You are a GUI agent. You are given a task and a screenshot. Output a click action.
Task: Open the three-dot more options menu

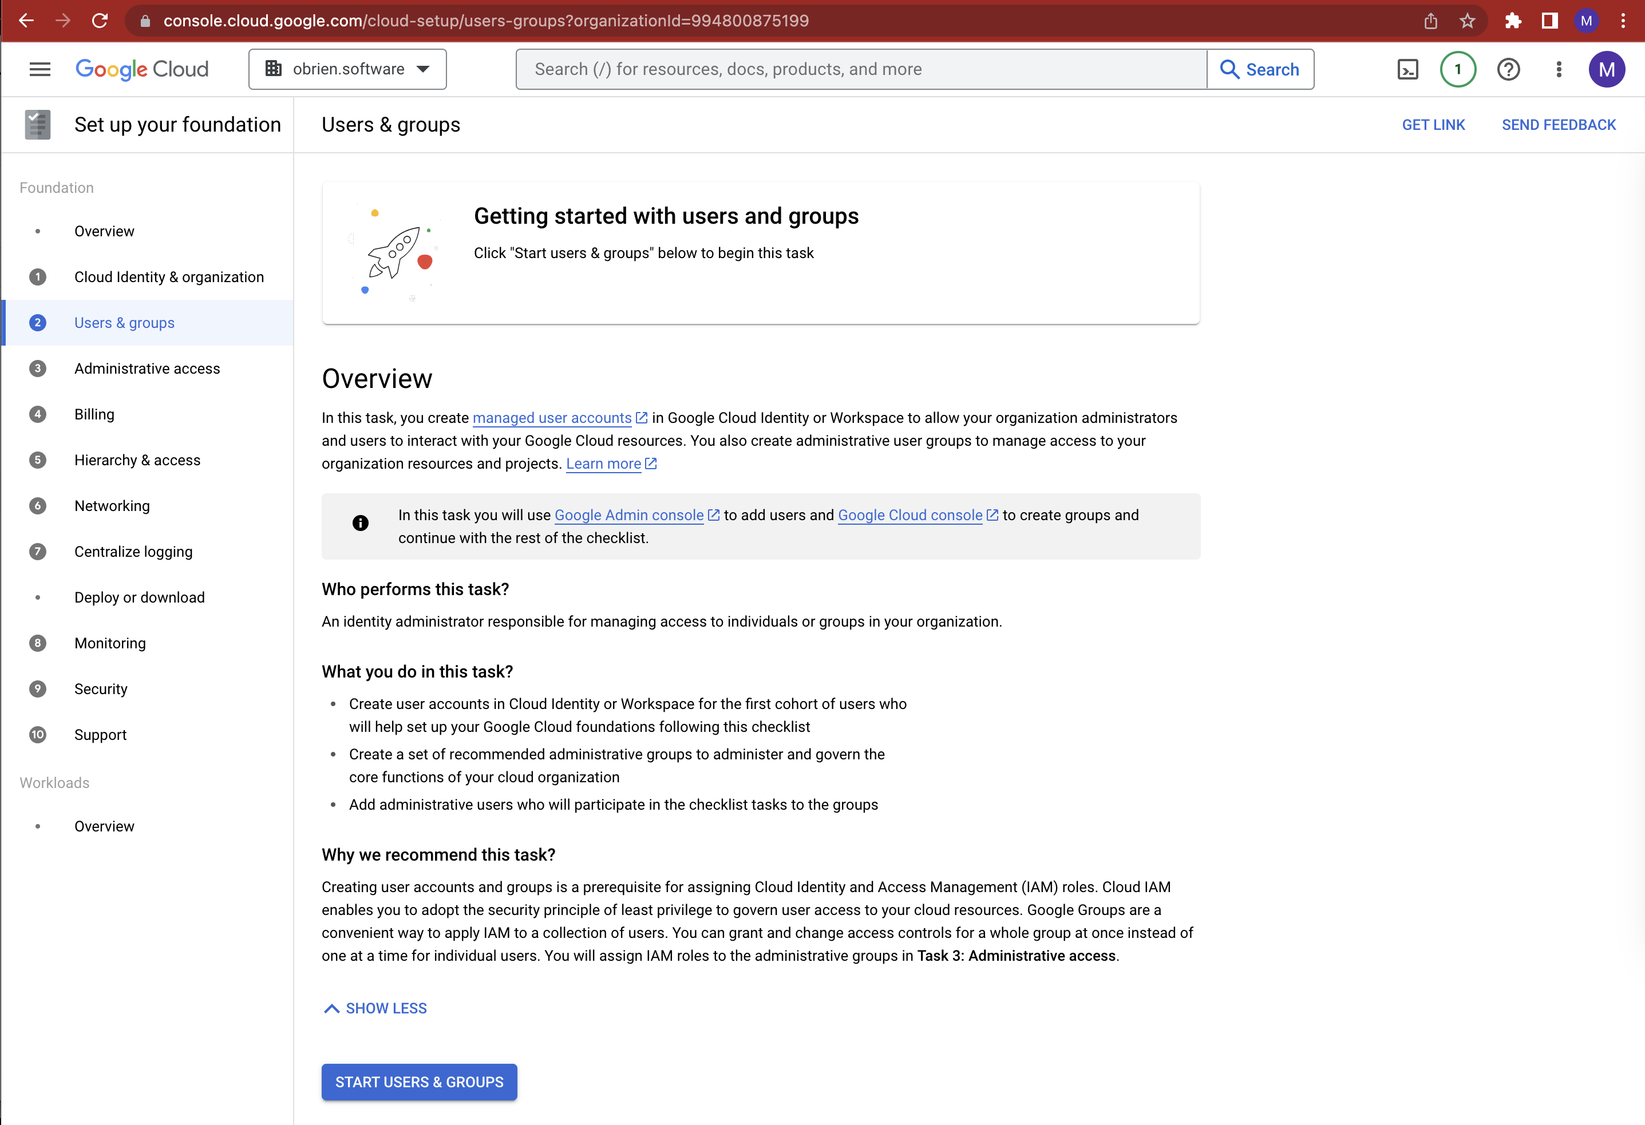coord(1558,69)
